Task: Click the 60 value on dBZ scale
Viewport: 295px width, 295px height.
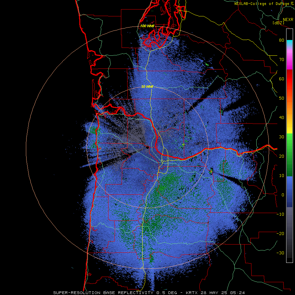Action: point(282,79)
